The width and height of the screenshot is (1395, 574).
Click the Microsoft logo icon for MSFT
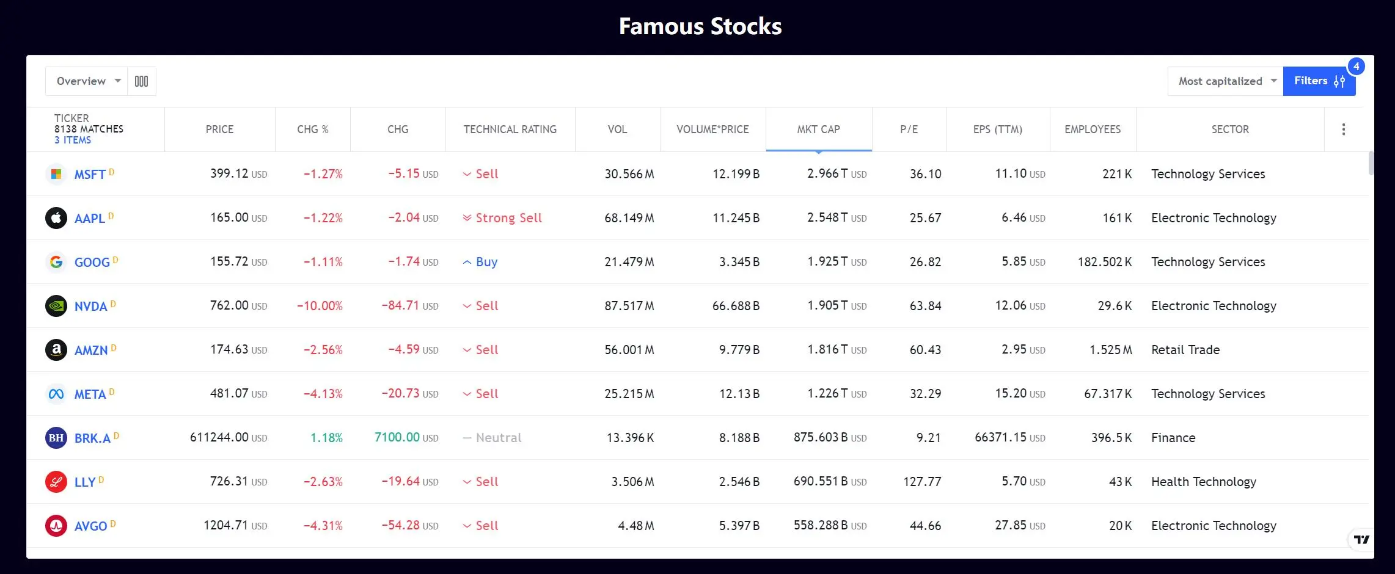tap(56, 174)
